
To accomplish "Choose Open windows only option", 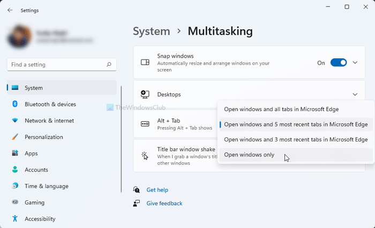I will point(249,155).
